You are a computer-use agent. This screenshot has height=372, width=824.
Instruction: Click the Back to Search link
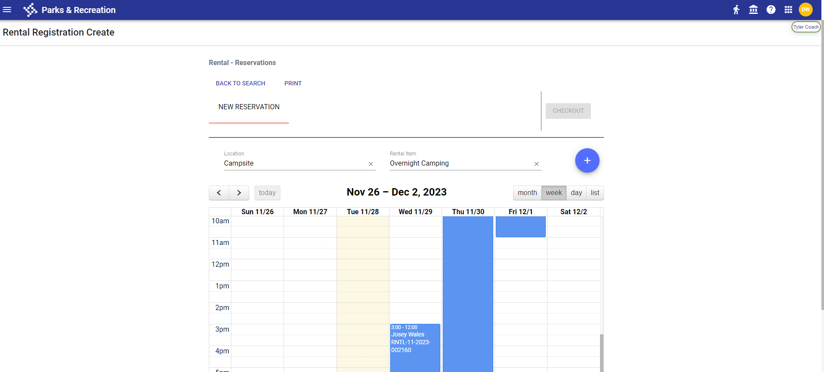241,83
